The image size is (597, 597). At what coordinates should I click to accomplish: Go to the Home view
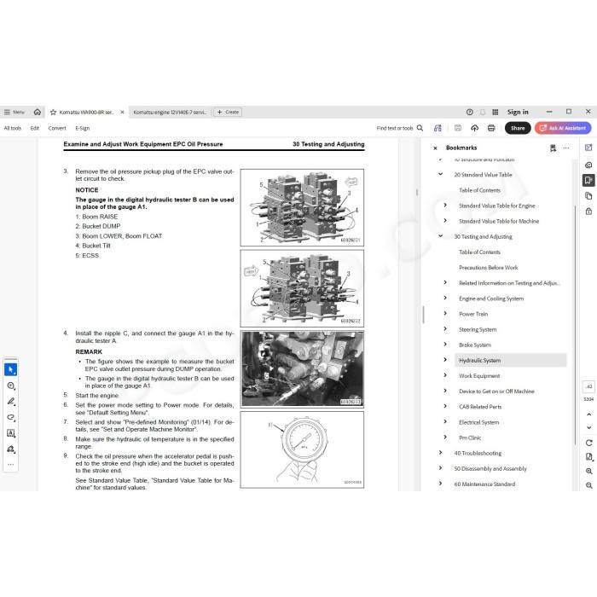point(38,112)
